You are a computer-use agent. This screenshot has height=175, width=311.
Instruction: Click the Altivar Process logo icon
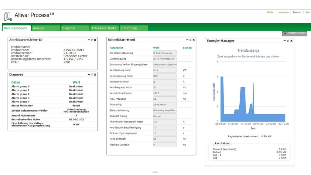8,16
